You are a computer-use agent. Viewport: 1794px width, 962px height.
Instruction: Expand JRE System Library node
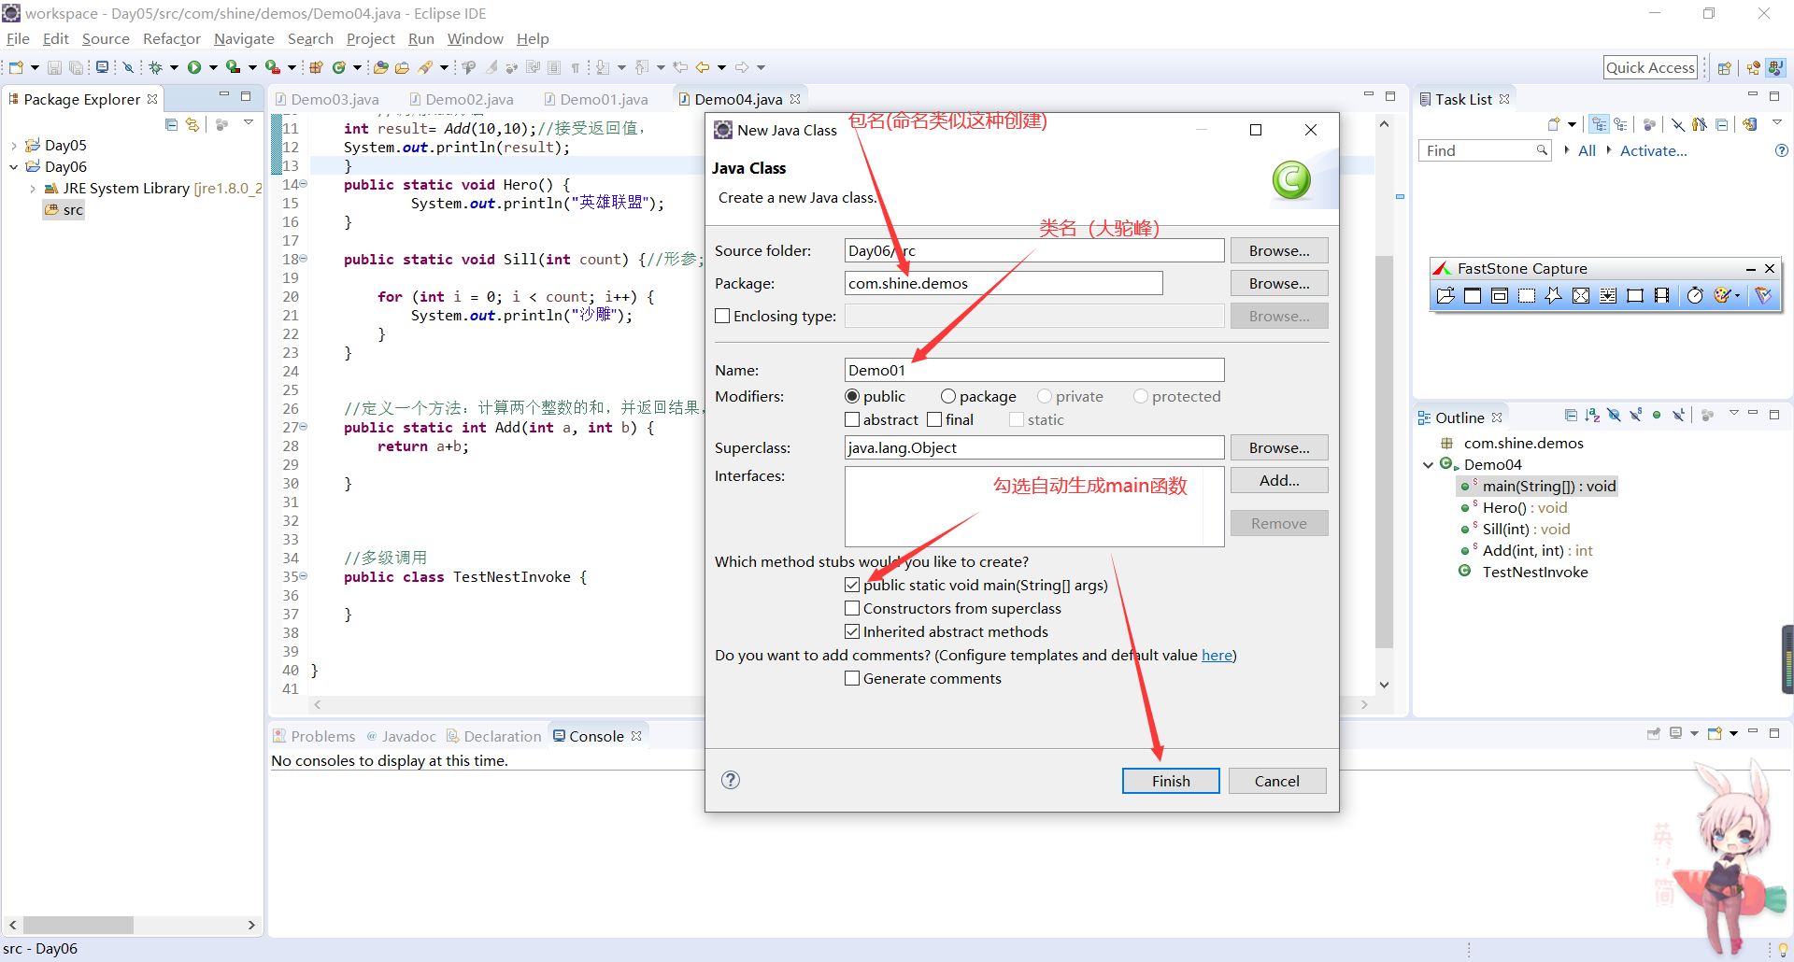[33, 189]
